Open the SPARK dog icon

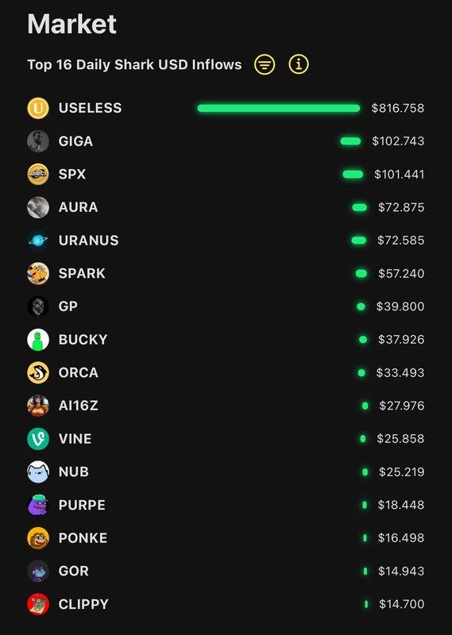coord(38,273)
